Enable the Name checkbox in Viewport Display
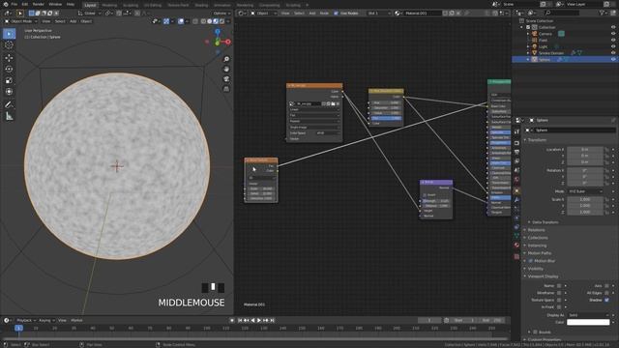Image resolution: width=619 pixels, height=348 pixels. point(559,286)
